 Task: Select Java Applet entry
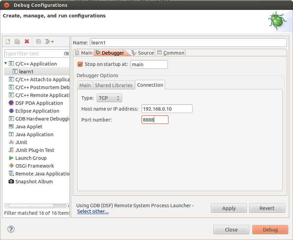[x=29, y=127]
